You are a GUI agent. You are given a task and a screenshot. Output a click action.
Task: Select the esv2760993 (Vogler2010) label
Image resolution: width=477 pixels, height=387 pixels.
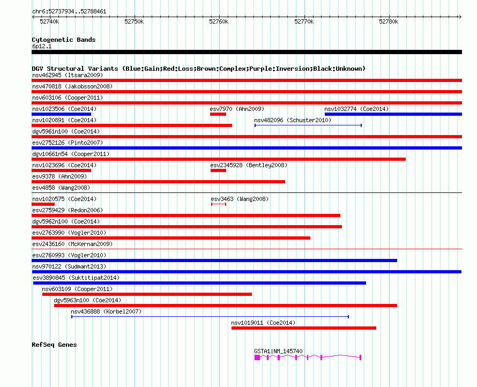pyautogui.click(x=69, y=255)
